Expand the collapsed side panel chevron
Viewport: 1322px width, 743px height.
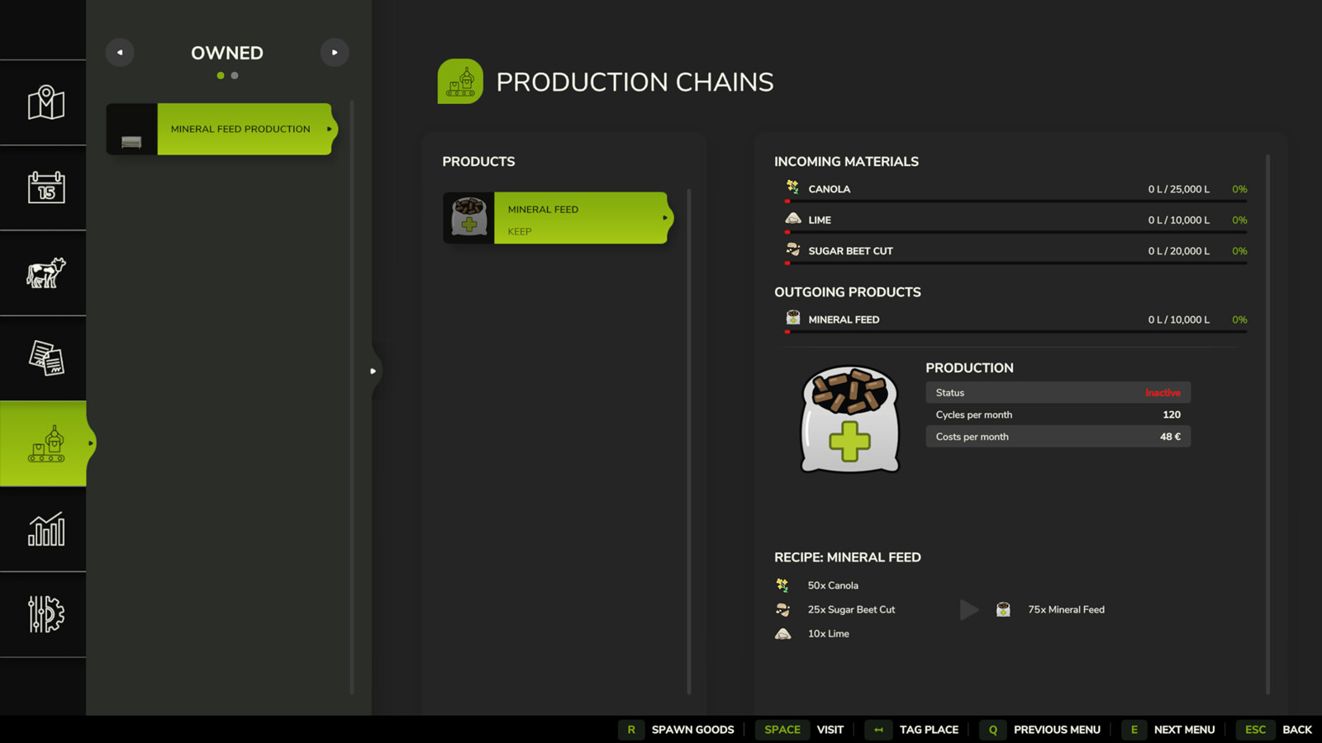(373, 371)
